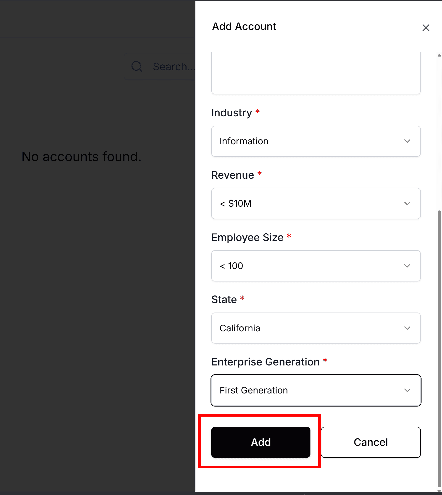Open the Employee Size dropdown showing < 100
The height and width of the screenshot is (495, 442).
(x=316, y=266)
